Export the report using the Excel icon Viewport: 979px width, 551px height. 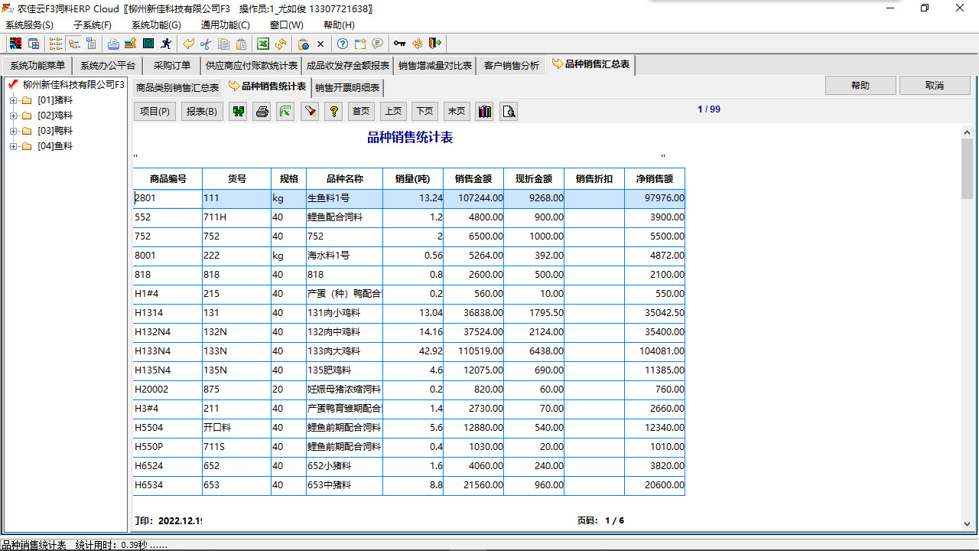(x=285, y=111)
